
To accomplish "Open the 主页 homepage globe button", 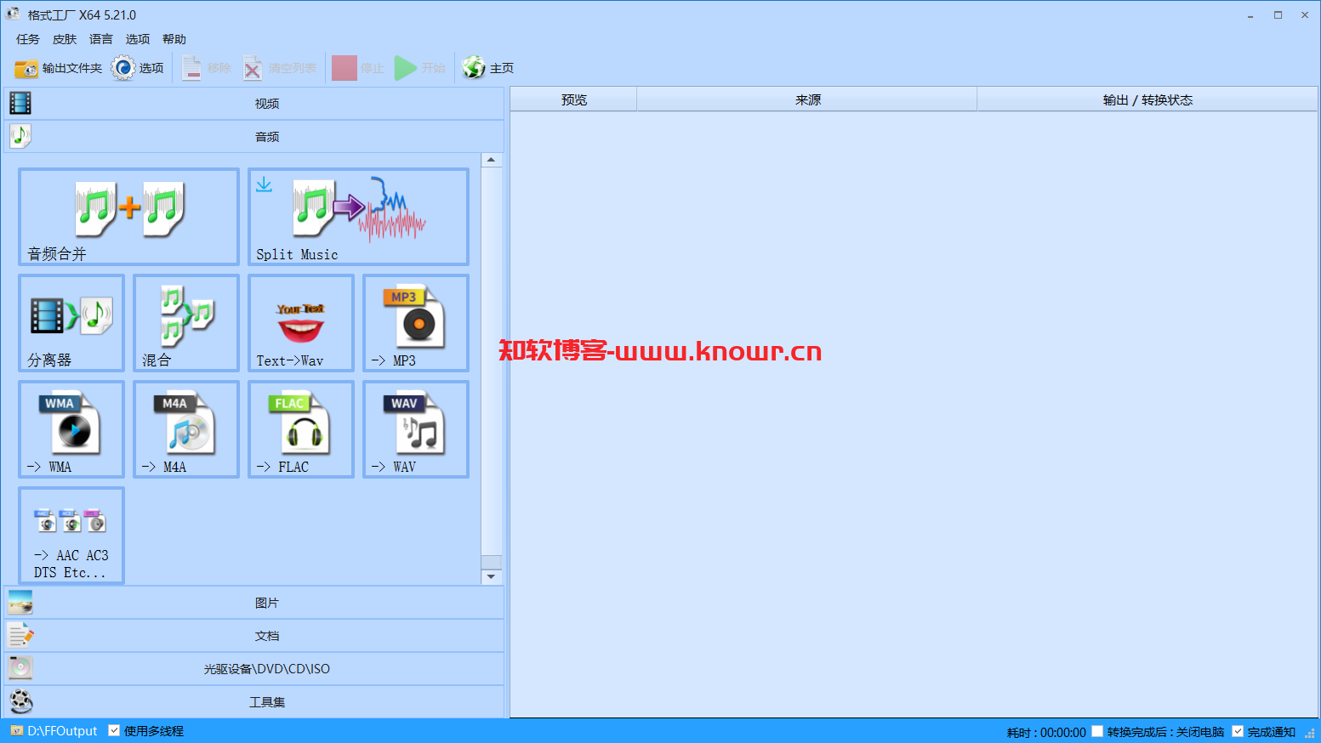I will point(488,68).
